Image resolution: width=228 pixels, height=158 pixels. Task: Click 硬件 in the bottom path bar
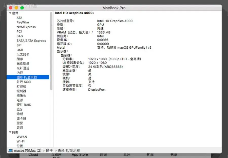point(49,150)
